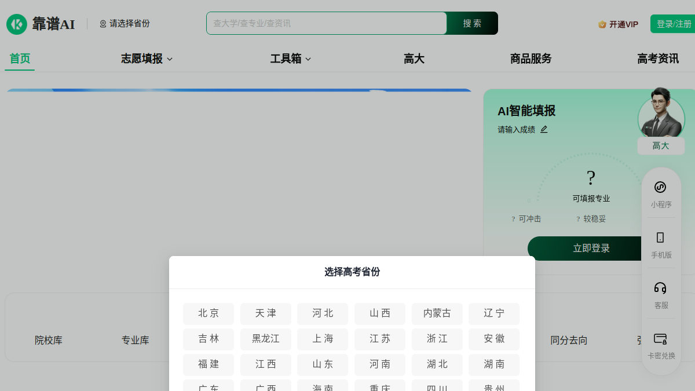Image resolution: width=695 pixels, height=391 pixels.
Task: Select province 北京
Action: (209, 313)
